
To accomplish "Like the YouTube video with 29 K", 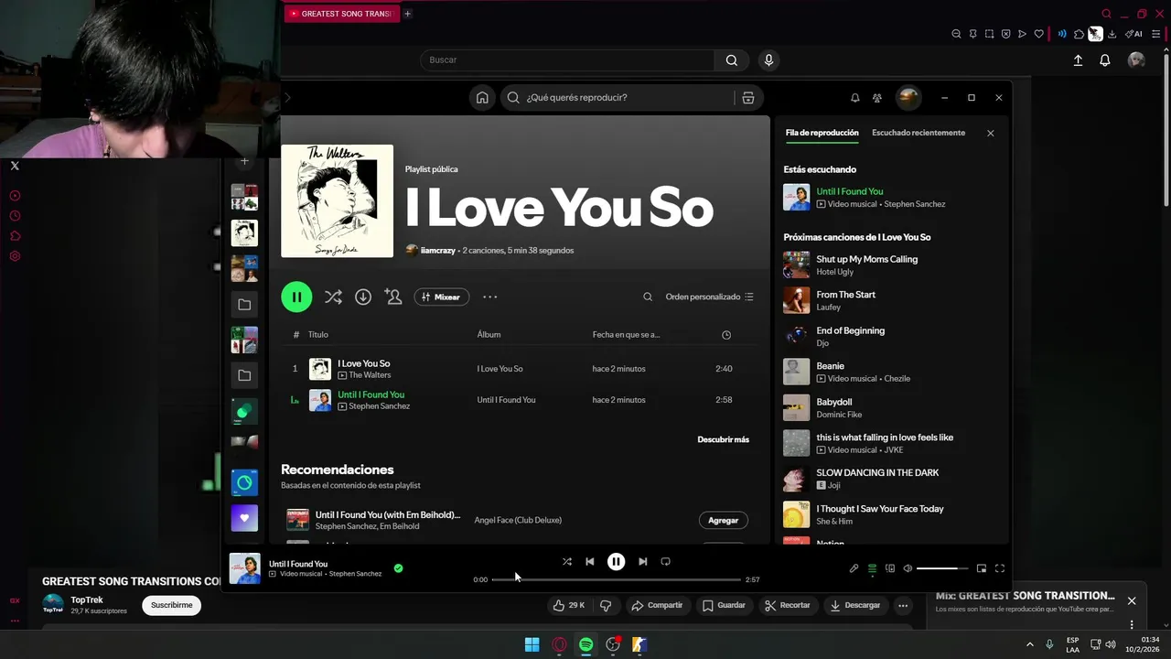I will tap(568, 605).
